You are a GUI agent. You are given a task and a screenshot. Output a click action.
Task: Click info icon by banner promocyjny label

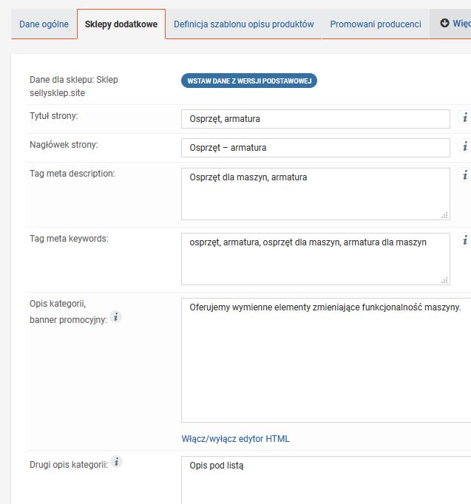(116, 317)
